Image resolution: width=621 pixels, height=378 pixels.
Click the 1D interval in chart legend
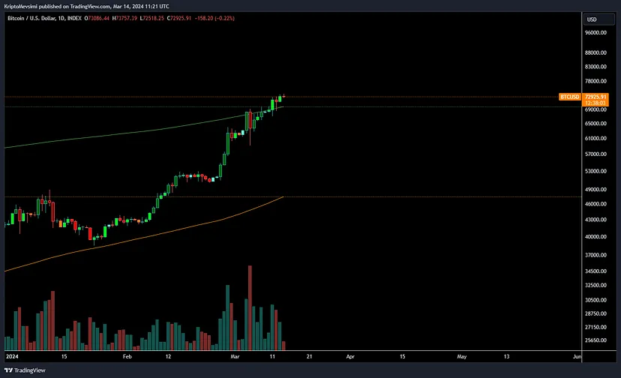[x=61, y=18]
